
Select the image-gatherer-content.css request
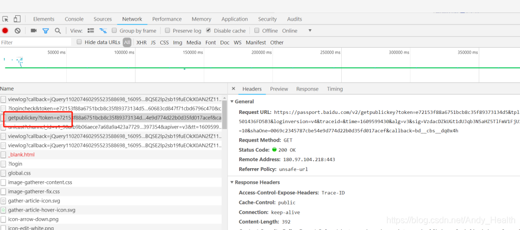click(x=111, y=182)
